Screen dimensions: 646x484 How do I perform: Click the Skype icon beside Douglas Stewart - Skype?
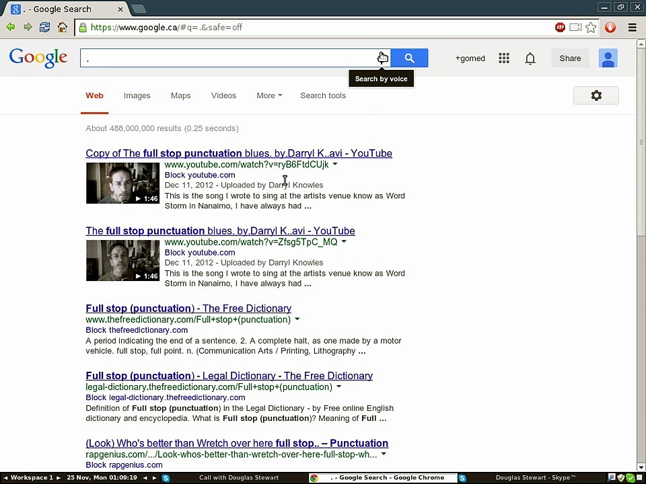point(462,478)
